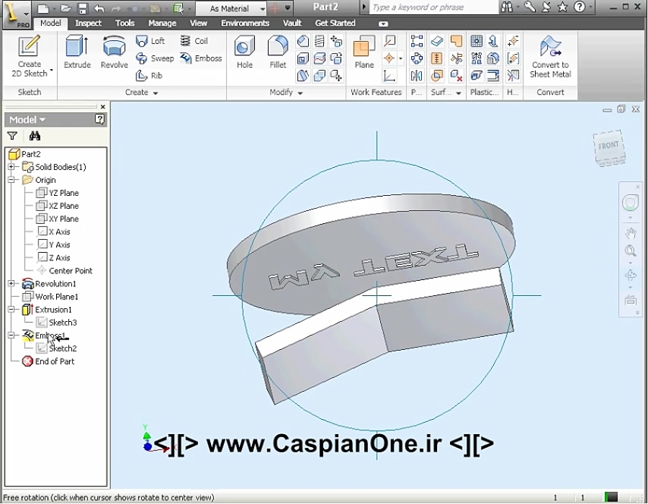648x504 pixels.
Task: Switch to the Inspect ribbon tab
Action: (88, 23)
